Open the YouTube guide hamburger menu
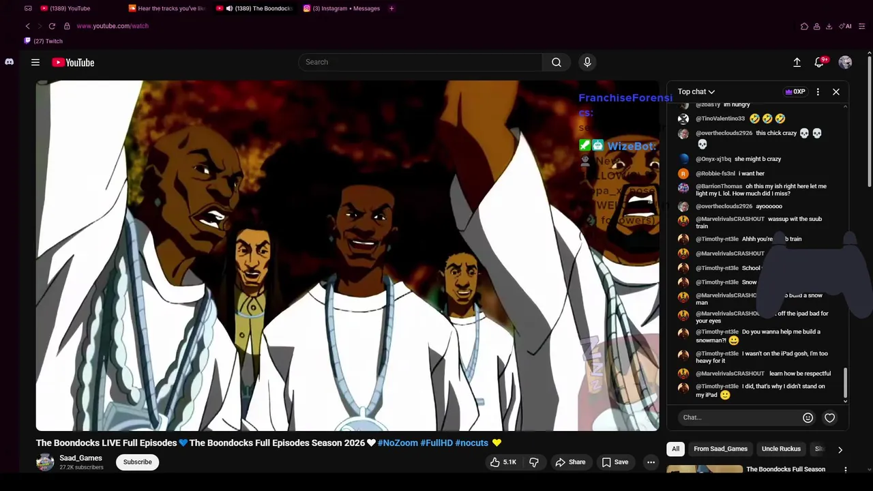Viewport: 873px width, 491px height. point(35,62)
